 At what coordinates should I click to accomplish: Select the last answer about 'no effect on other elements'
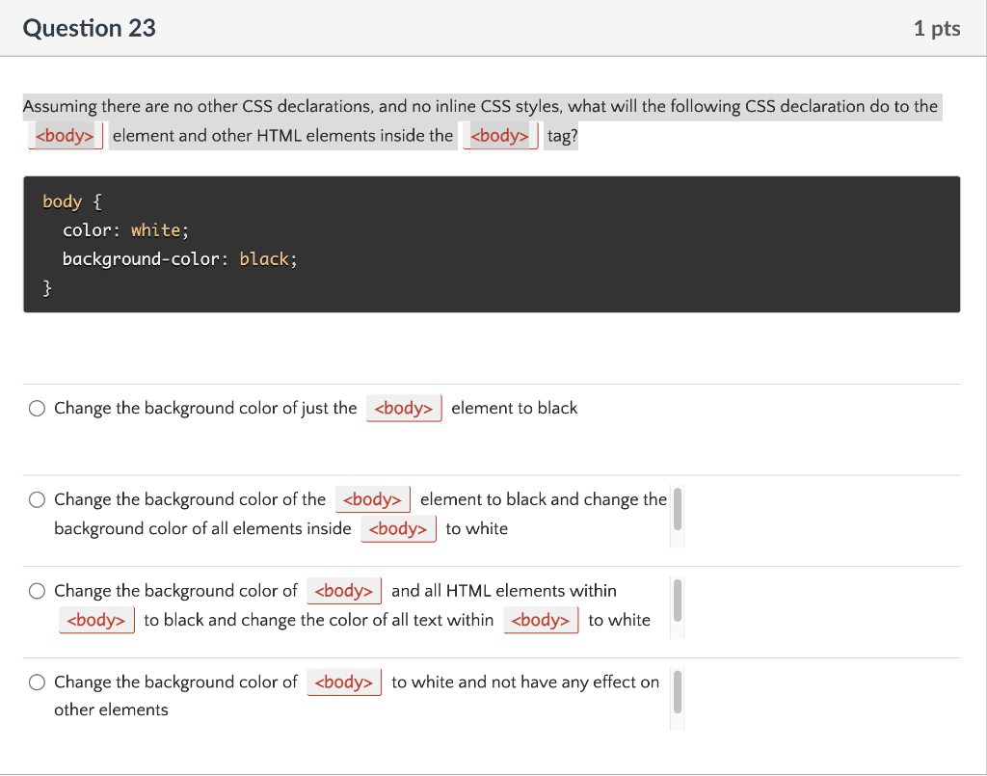pos(37,682)
